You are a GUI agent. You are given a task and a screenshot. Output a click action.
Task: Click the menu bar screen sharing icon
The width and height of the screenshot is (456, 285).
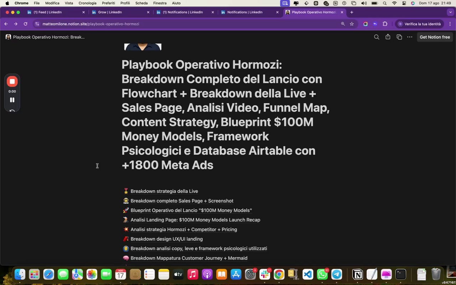tap(285, 3)
